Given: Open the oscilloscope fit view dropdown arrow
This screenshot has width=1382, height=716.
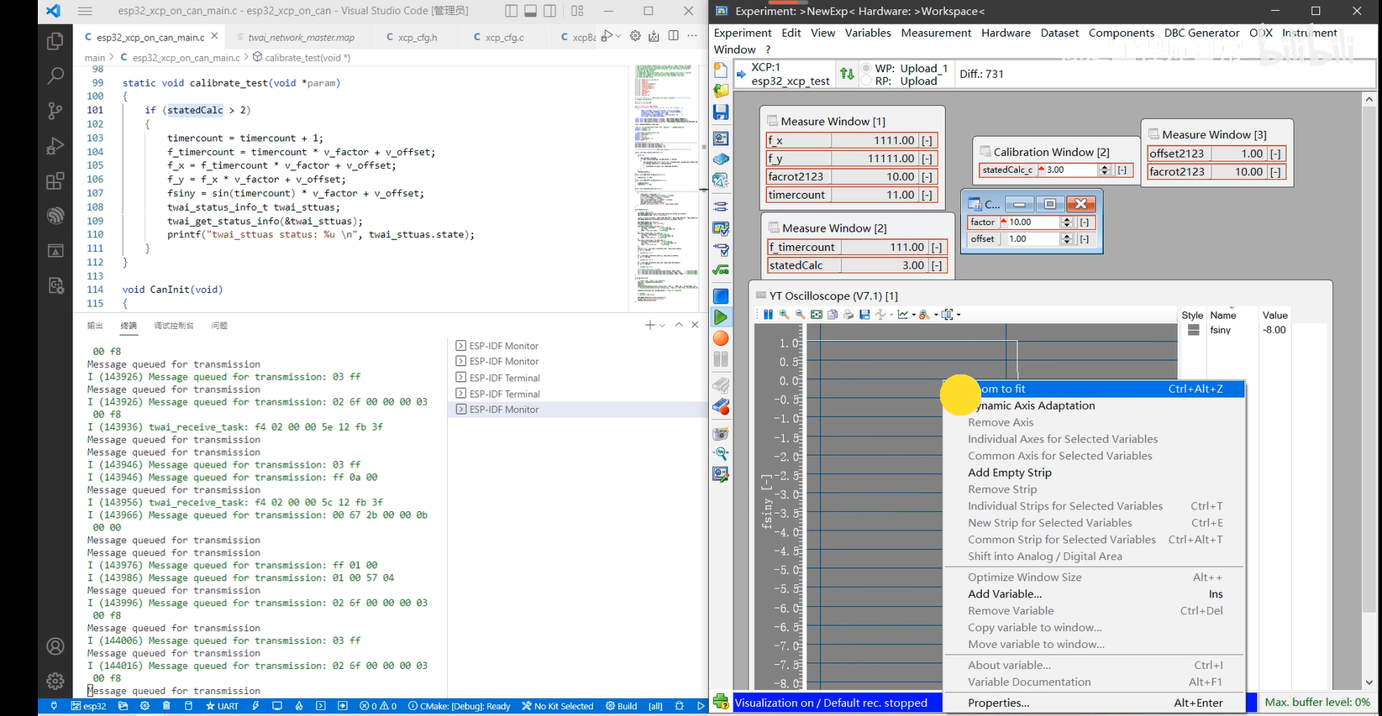Looking at the screenshot, I should coord(959,315).
